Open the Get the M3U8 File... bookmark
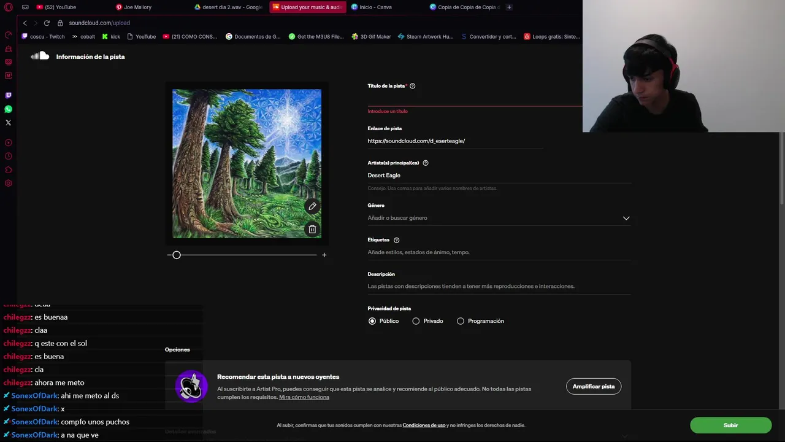785x442 pixels. 316,36
